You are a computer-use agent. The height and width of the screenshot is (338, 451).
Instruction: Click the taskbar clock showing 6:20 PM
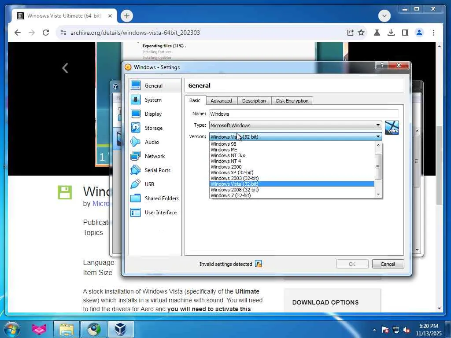tap(429, 330)
